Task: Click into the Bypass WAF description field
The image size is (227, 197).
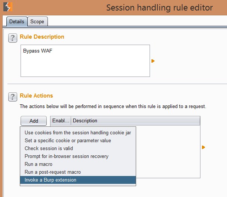Action: click(85, 61)
